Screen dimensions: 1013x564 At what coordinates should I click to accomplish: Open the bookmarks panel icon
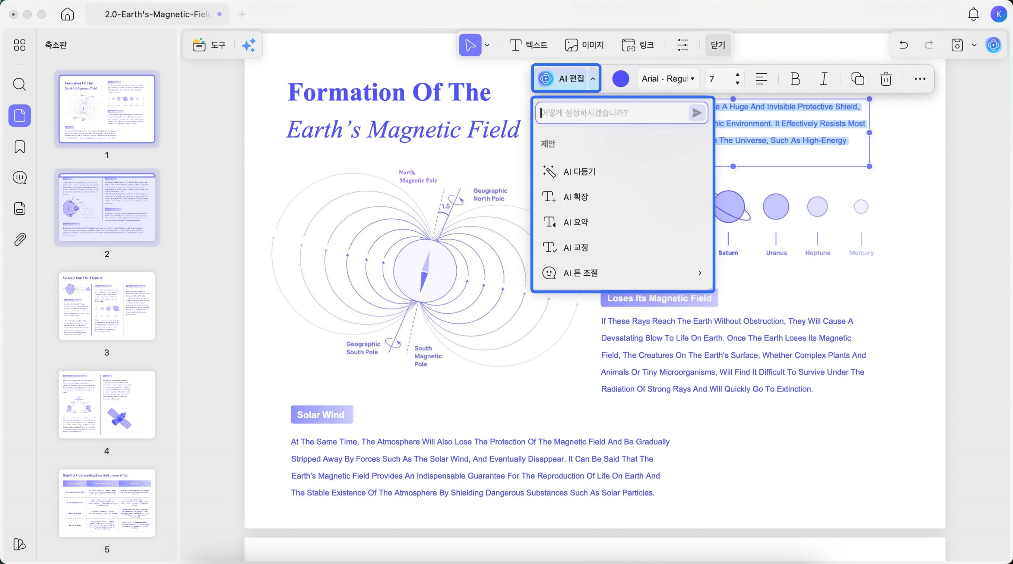pos(19,147)
